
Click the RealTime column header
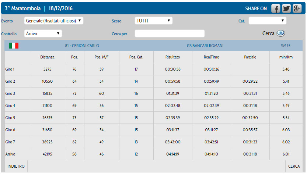click(x=211, y=57)
